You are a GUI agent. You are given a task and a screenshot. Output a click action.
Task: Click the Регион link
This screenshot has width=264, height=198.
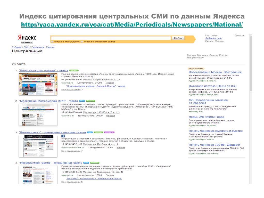coord(209,41)
